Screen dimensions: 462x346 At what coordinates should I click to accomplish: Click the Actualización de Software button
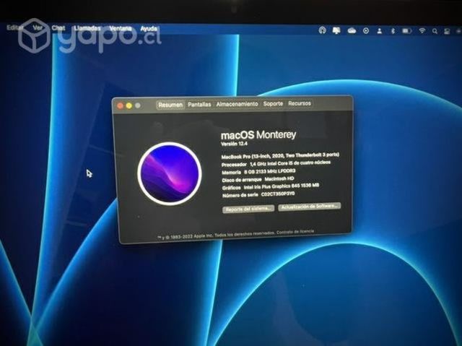310,207
